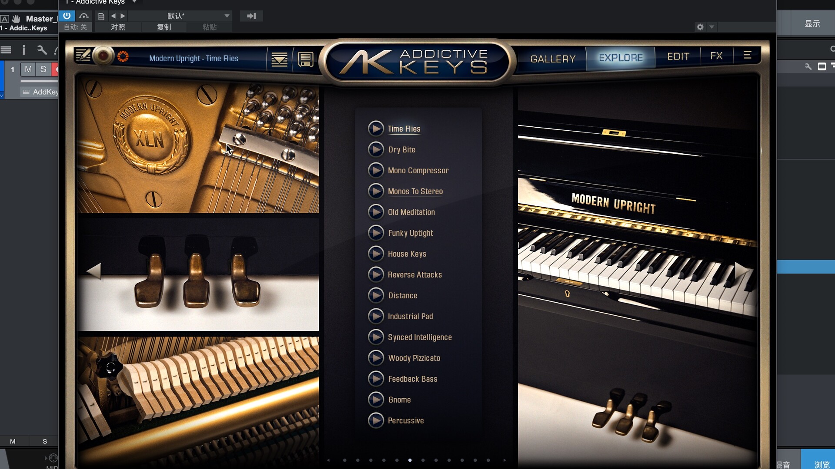This screenshot has height=469, width=835.
Task: Switch to the FX tab
Action: point(716,56)
